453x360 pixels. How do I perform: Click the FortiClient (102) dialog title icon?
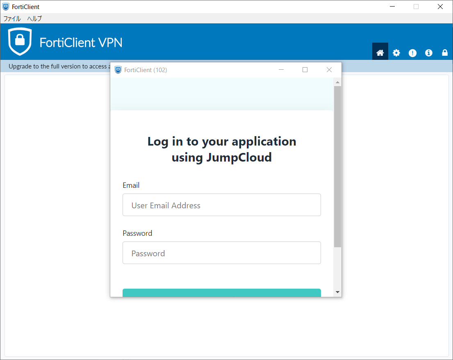click(118, 70)
